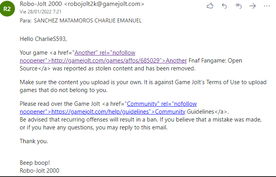Reply all using the double-arrow icon
Screen dimensions: 276x177
[238, 6]
